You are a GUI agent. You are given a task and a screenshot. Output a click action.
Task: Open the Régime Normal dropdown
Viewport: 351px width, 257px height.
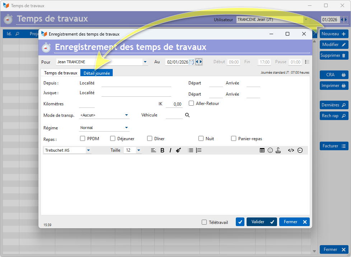coord(126,128)
